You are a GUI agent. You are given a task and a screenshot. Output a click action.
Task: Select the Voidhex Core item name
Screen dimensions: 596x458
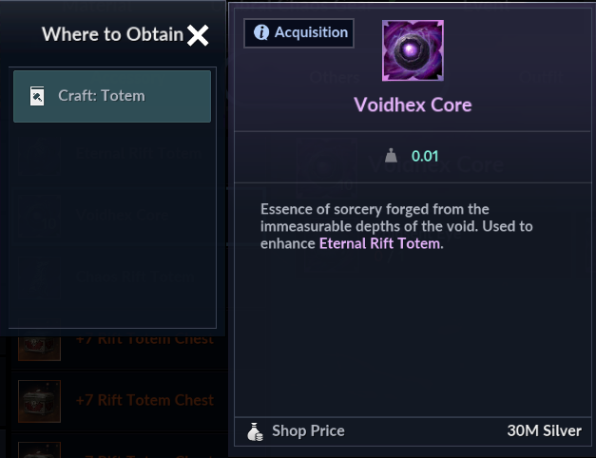(x=413, y=105)
